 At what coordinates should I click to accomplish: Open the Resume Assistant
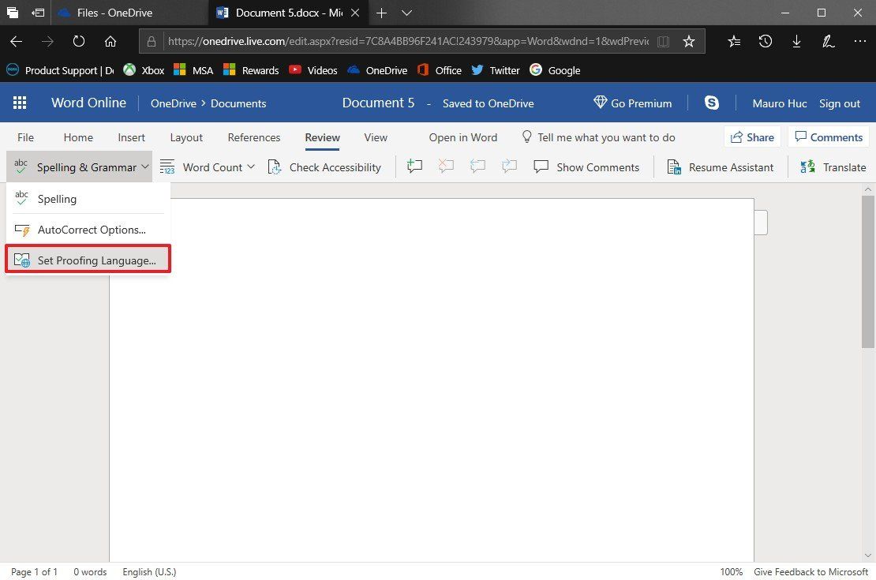[721, 167]
